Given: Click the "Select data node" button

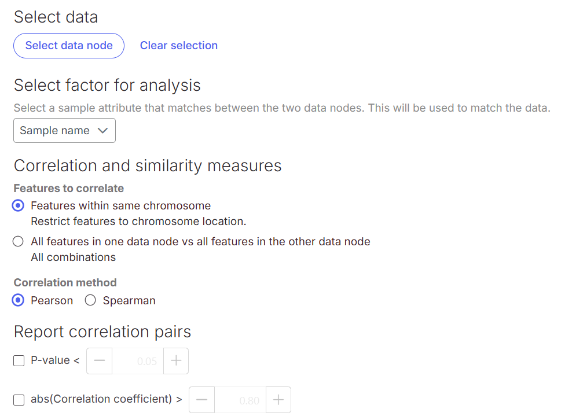Looking at the screenshot, I should click(x=69, y=46).
